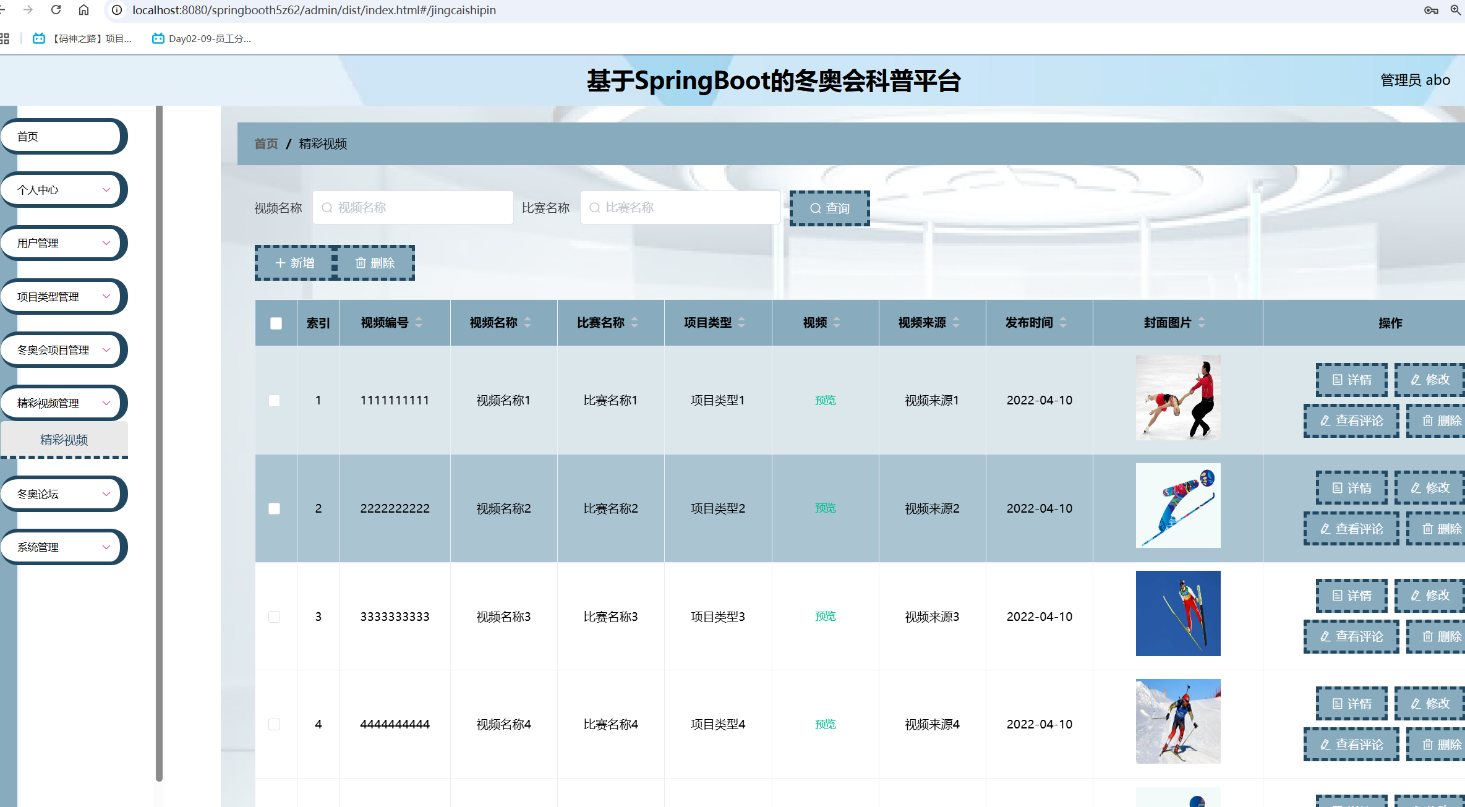Open the 【码神之路】项目 bookmark
This screenshot has width=1465, height=807.
click(82, 38)
